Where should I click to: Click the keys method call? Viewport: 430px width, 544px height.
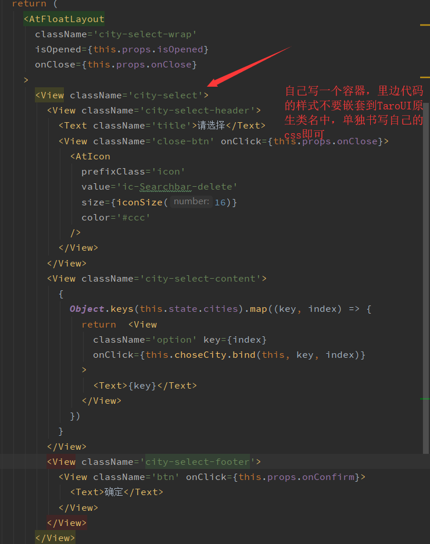point(121,309)
